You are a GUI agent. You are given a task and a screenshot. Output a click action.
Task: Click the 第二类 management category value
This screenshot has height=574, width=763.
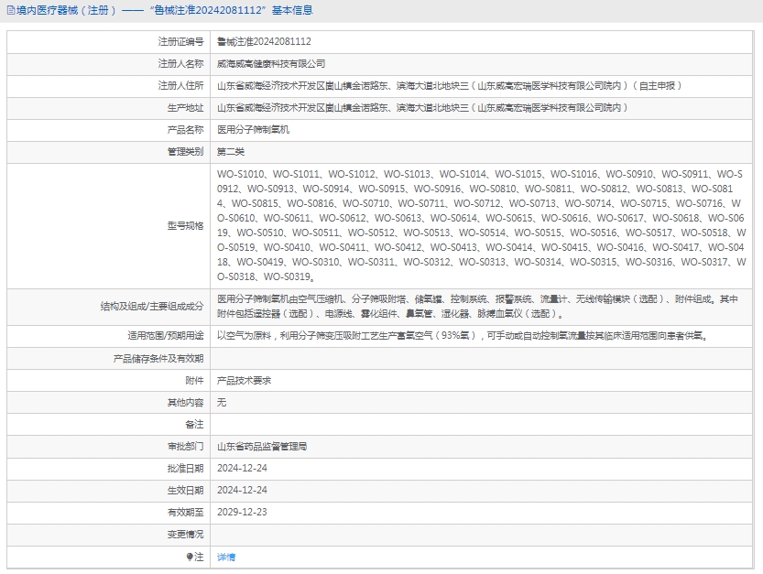[x=231, y=152]
